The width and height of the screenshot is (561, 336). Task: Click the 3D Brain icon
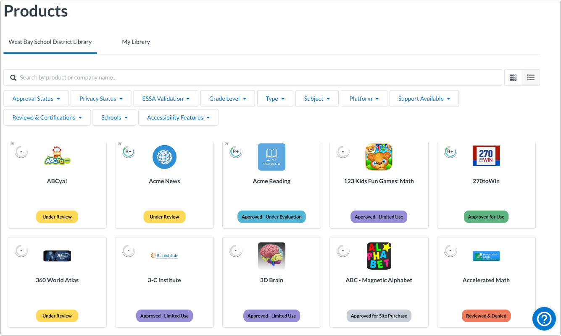click(271, 256)
